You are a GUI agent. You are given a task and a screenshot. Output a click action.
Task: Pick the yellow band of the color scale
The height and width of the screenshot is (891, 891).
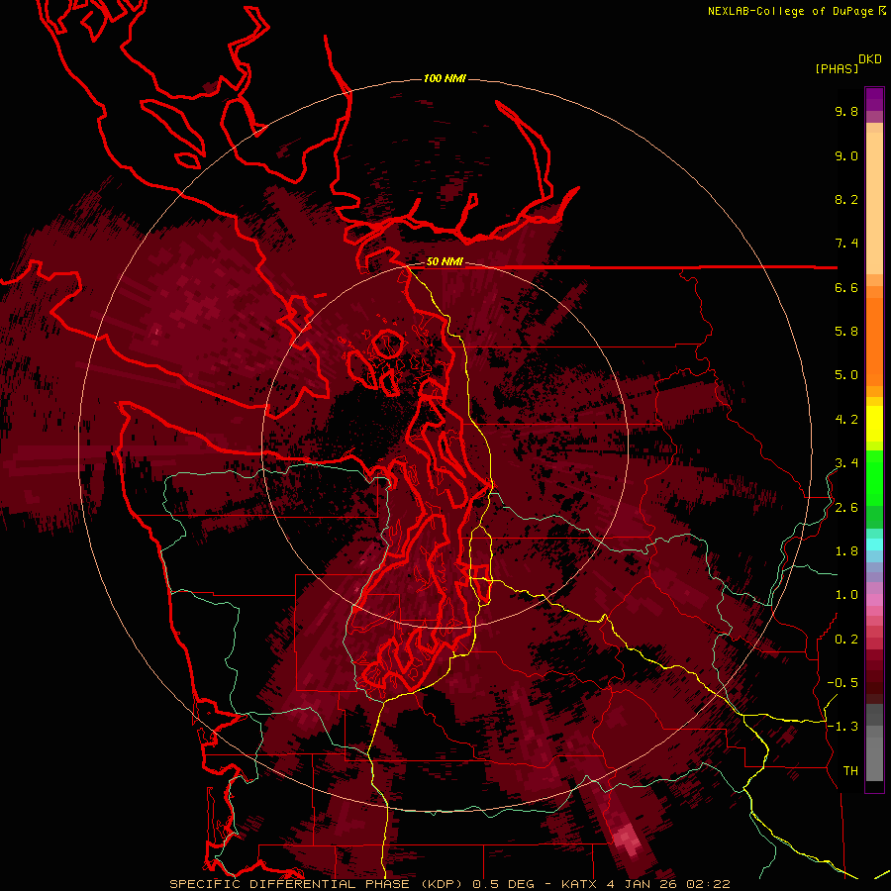point(874,424)
